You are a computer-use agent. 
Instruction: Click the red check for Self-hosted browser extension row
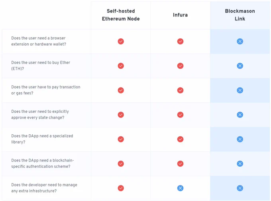click(121, 42)
